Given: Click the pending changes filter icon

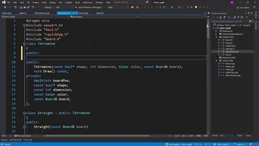Looking at the screenshot, I should click(229, 17).
